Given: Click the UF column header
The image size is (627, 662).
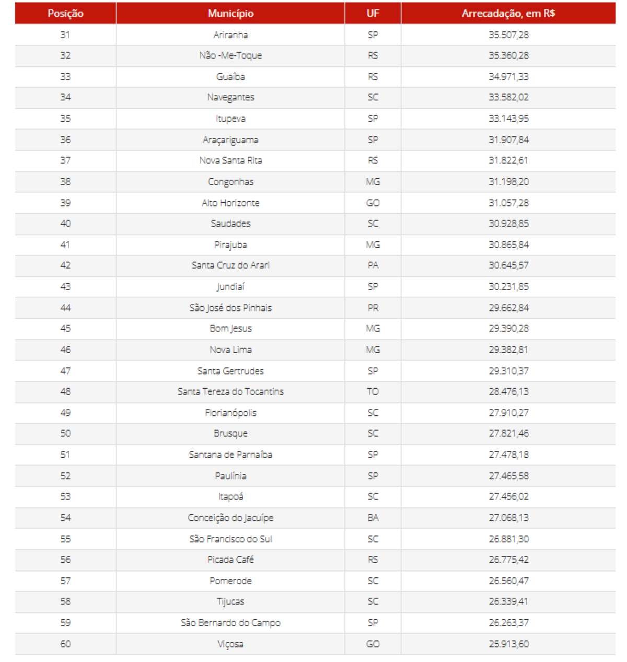Looking at the screenshot, I should pyautogui.click(x=373, y=14).
